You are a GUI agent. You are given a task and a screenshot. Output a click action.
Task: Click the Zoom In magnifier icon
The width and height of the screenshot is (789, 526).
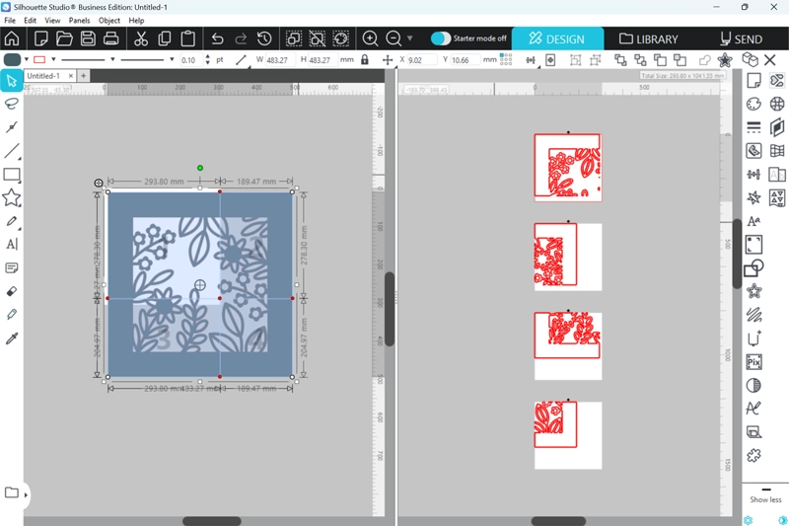(x=370, y=38)
